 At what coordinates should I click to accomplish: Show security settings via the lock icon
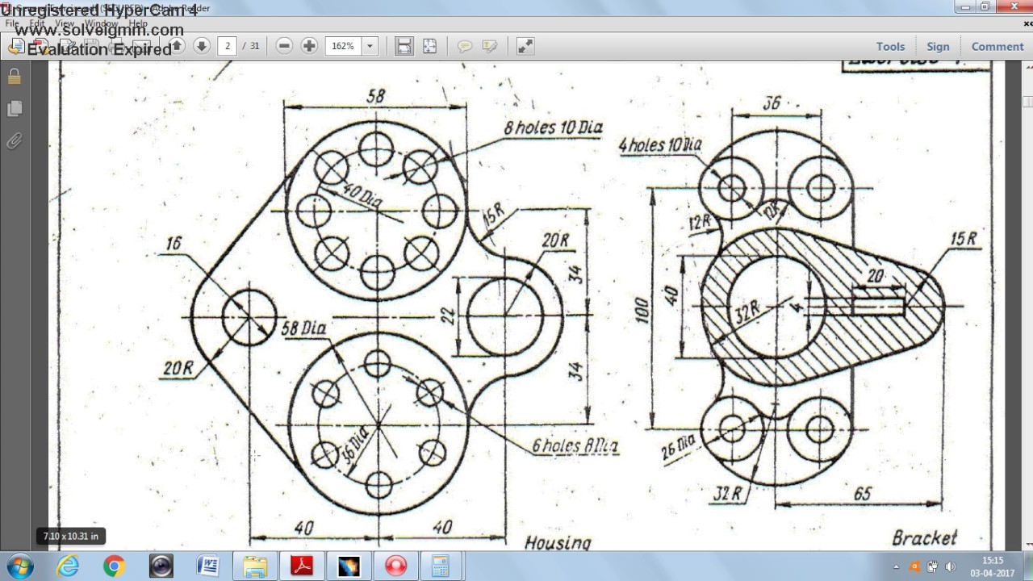click(x=14, y=77)
